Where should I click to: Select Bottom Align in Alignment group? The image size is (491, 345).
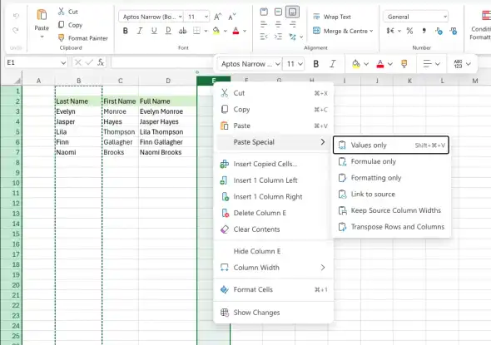tap(292, 12)
